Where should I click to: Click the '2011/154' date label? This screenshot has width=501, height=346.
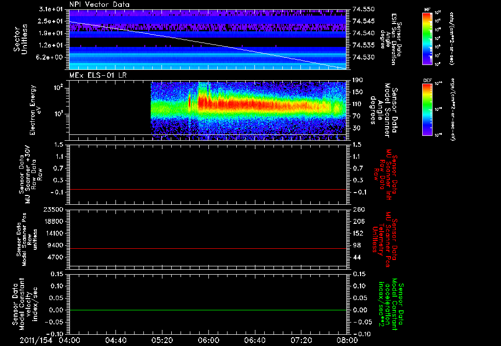(x=36, y=340)
